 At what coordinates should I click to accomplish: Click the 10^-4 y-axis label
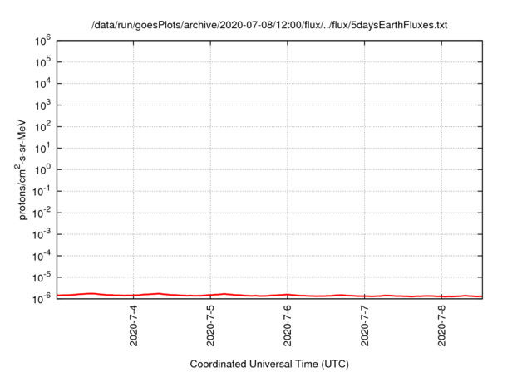pyautogui.click(x=42, y=256)
